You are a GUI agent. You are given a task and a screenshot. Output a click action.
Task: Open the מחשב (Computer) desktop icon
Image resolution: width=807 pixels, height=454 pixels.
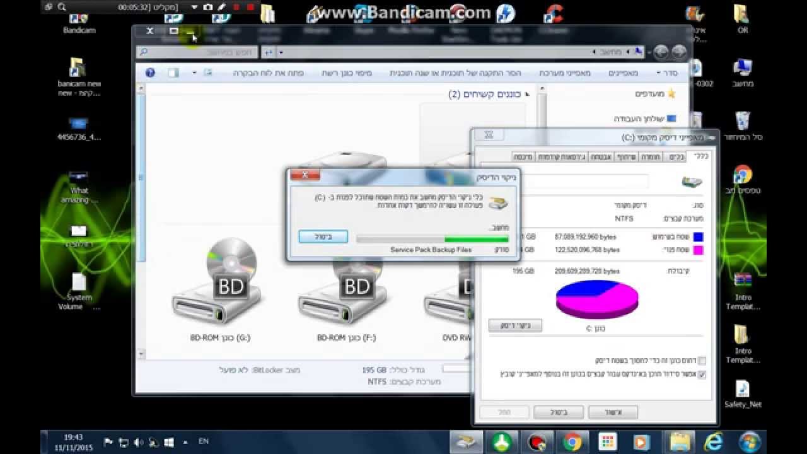coord(743,73)
